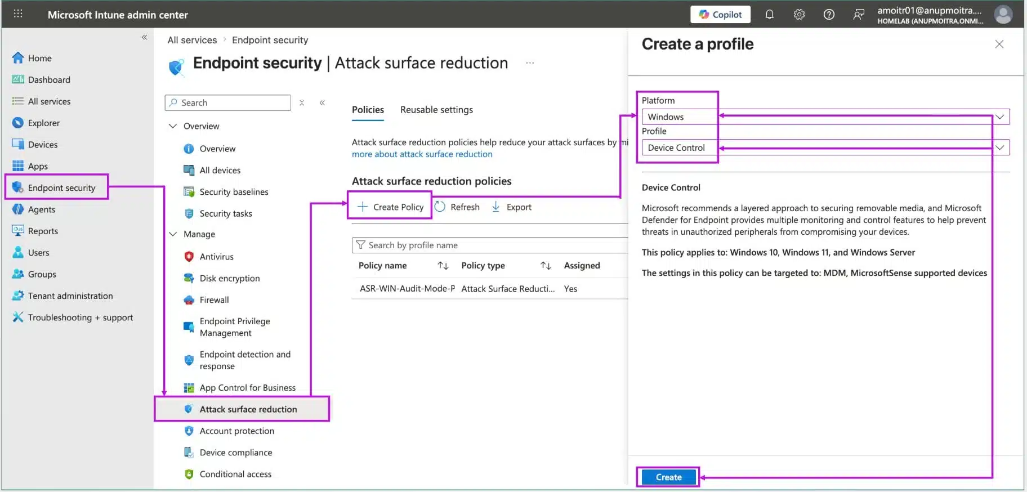Focus the Search by profile name field

(490, 245)
